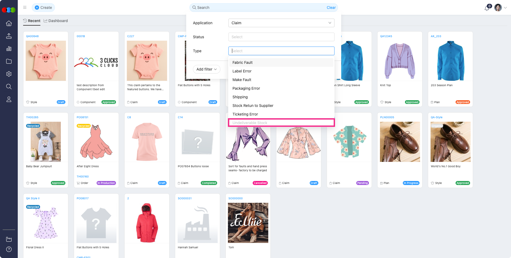Viewport: 511px width, 258px height.
Task: Click Clear in the search bar
Action: click(331, 8)
